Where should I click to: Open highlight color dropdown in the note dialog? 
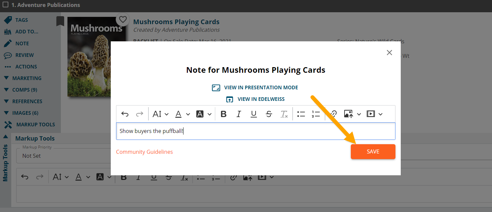[204, 114]
